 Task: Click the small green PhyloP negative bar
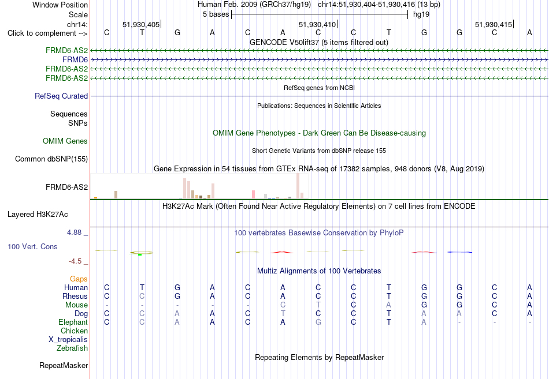[x=140, y=254]
